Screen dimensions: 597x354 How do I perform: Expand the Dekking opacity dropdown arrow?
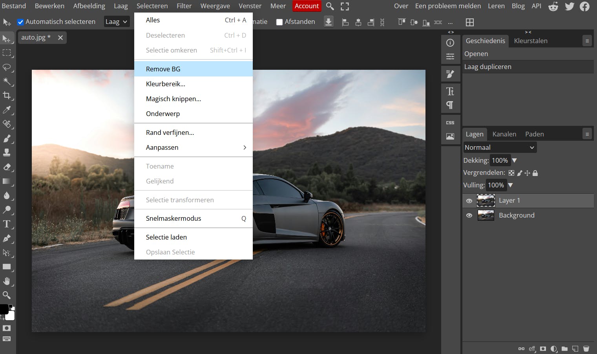[515, 160]
